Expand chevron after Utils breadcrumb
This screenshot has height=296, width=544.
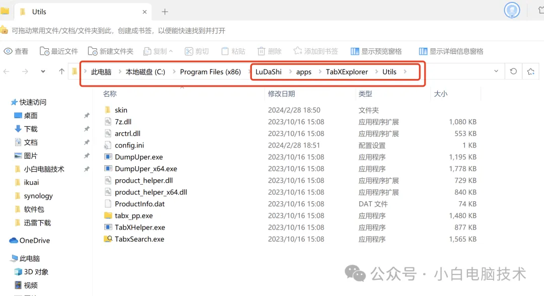(405, 72)
